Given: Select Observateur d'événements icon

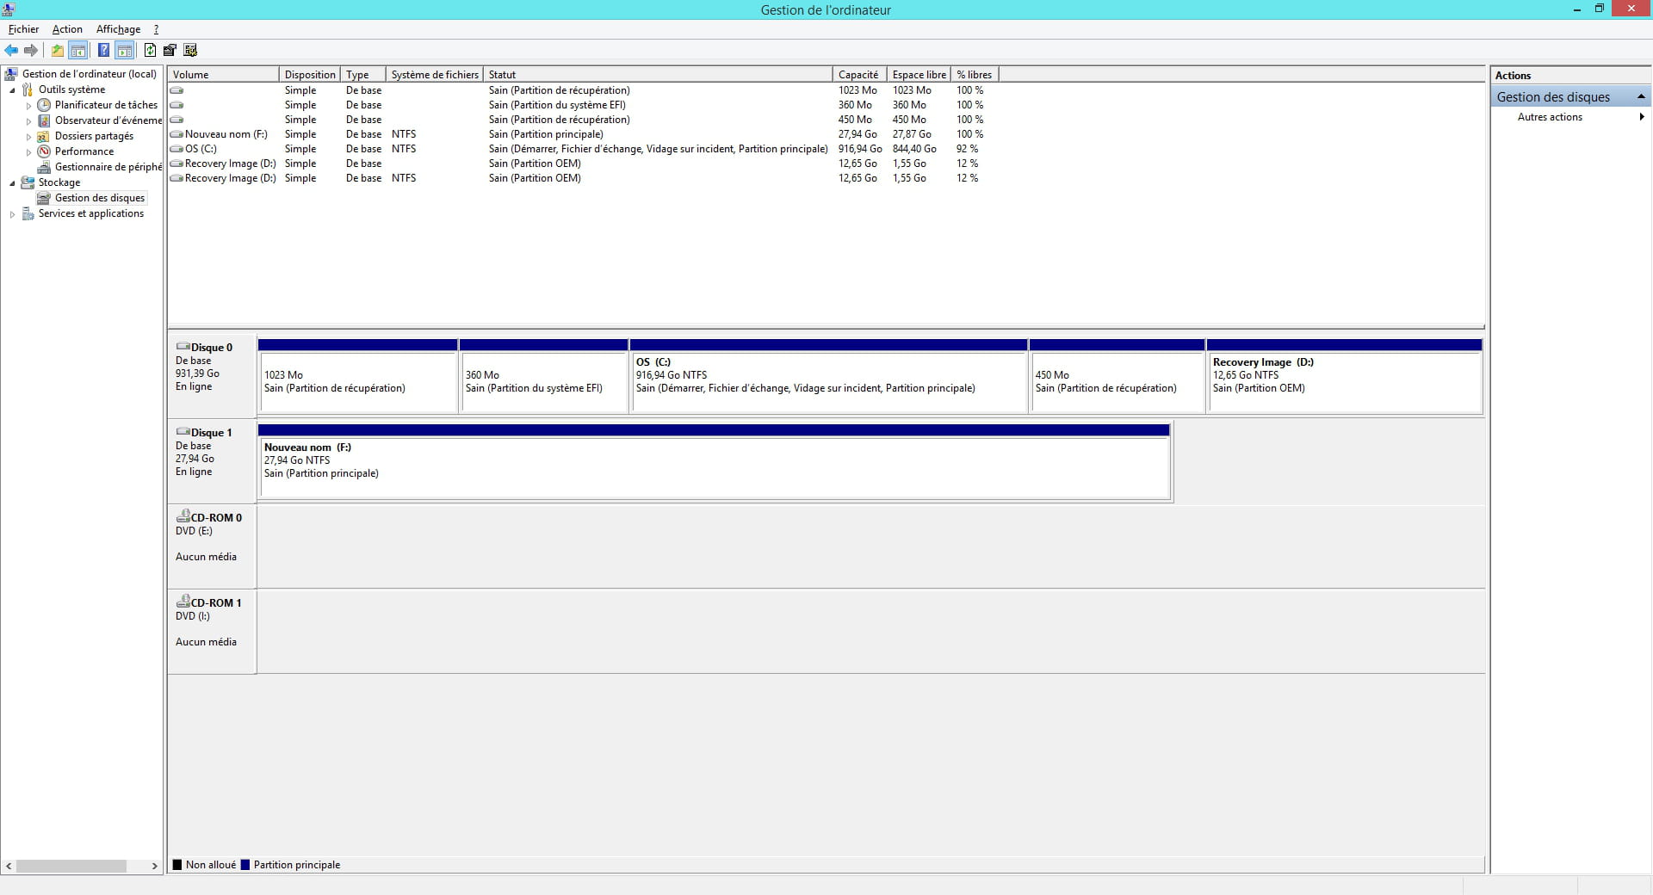Looking at the screenshot, I should point(44,120).
